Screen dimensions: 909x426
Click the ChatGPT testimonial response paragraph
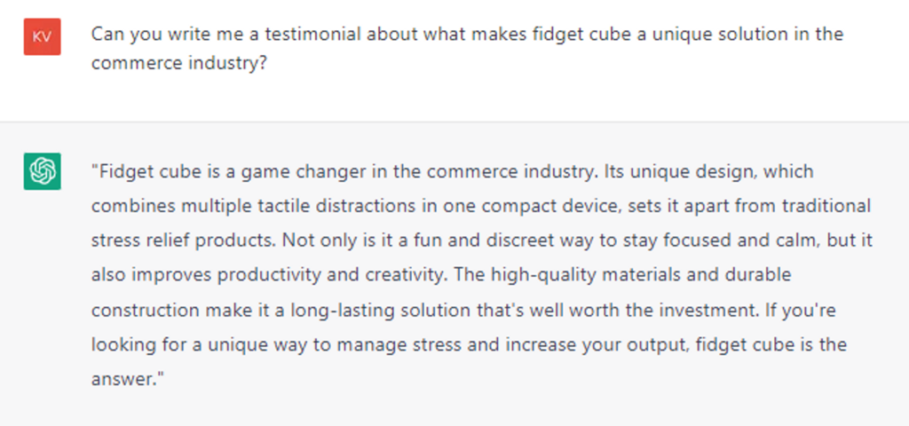point(479,274)
